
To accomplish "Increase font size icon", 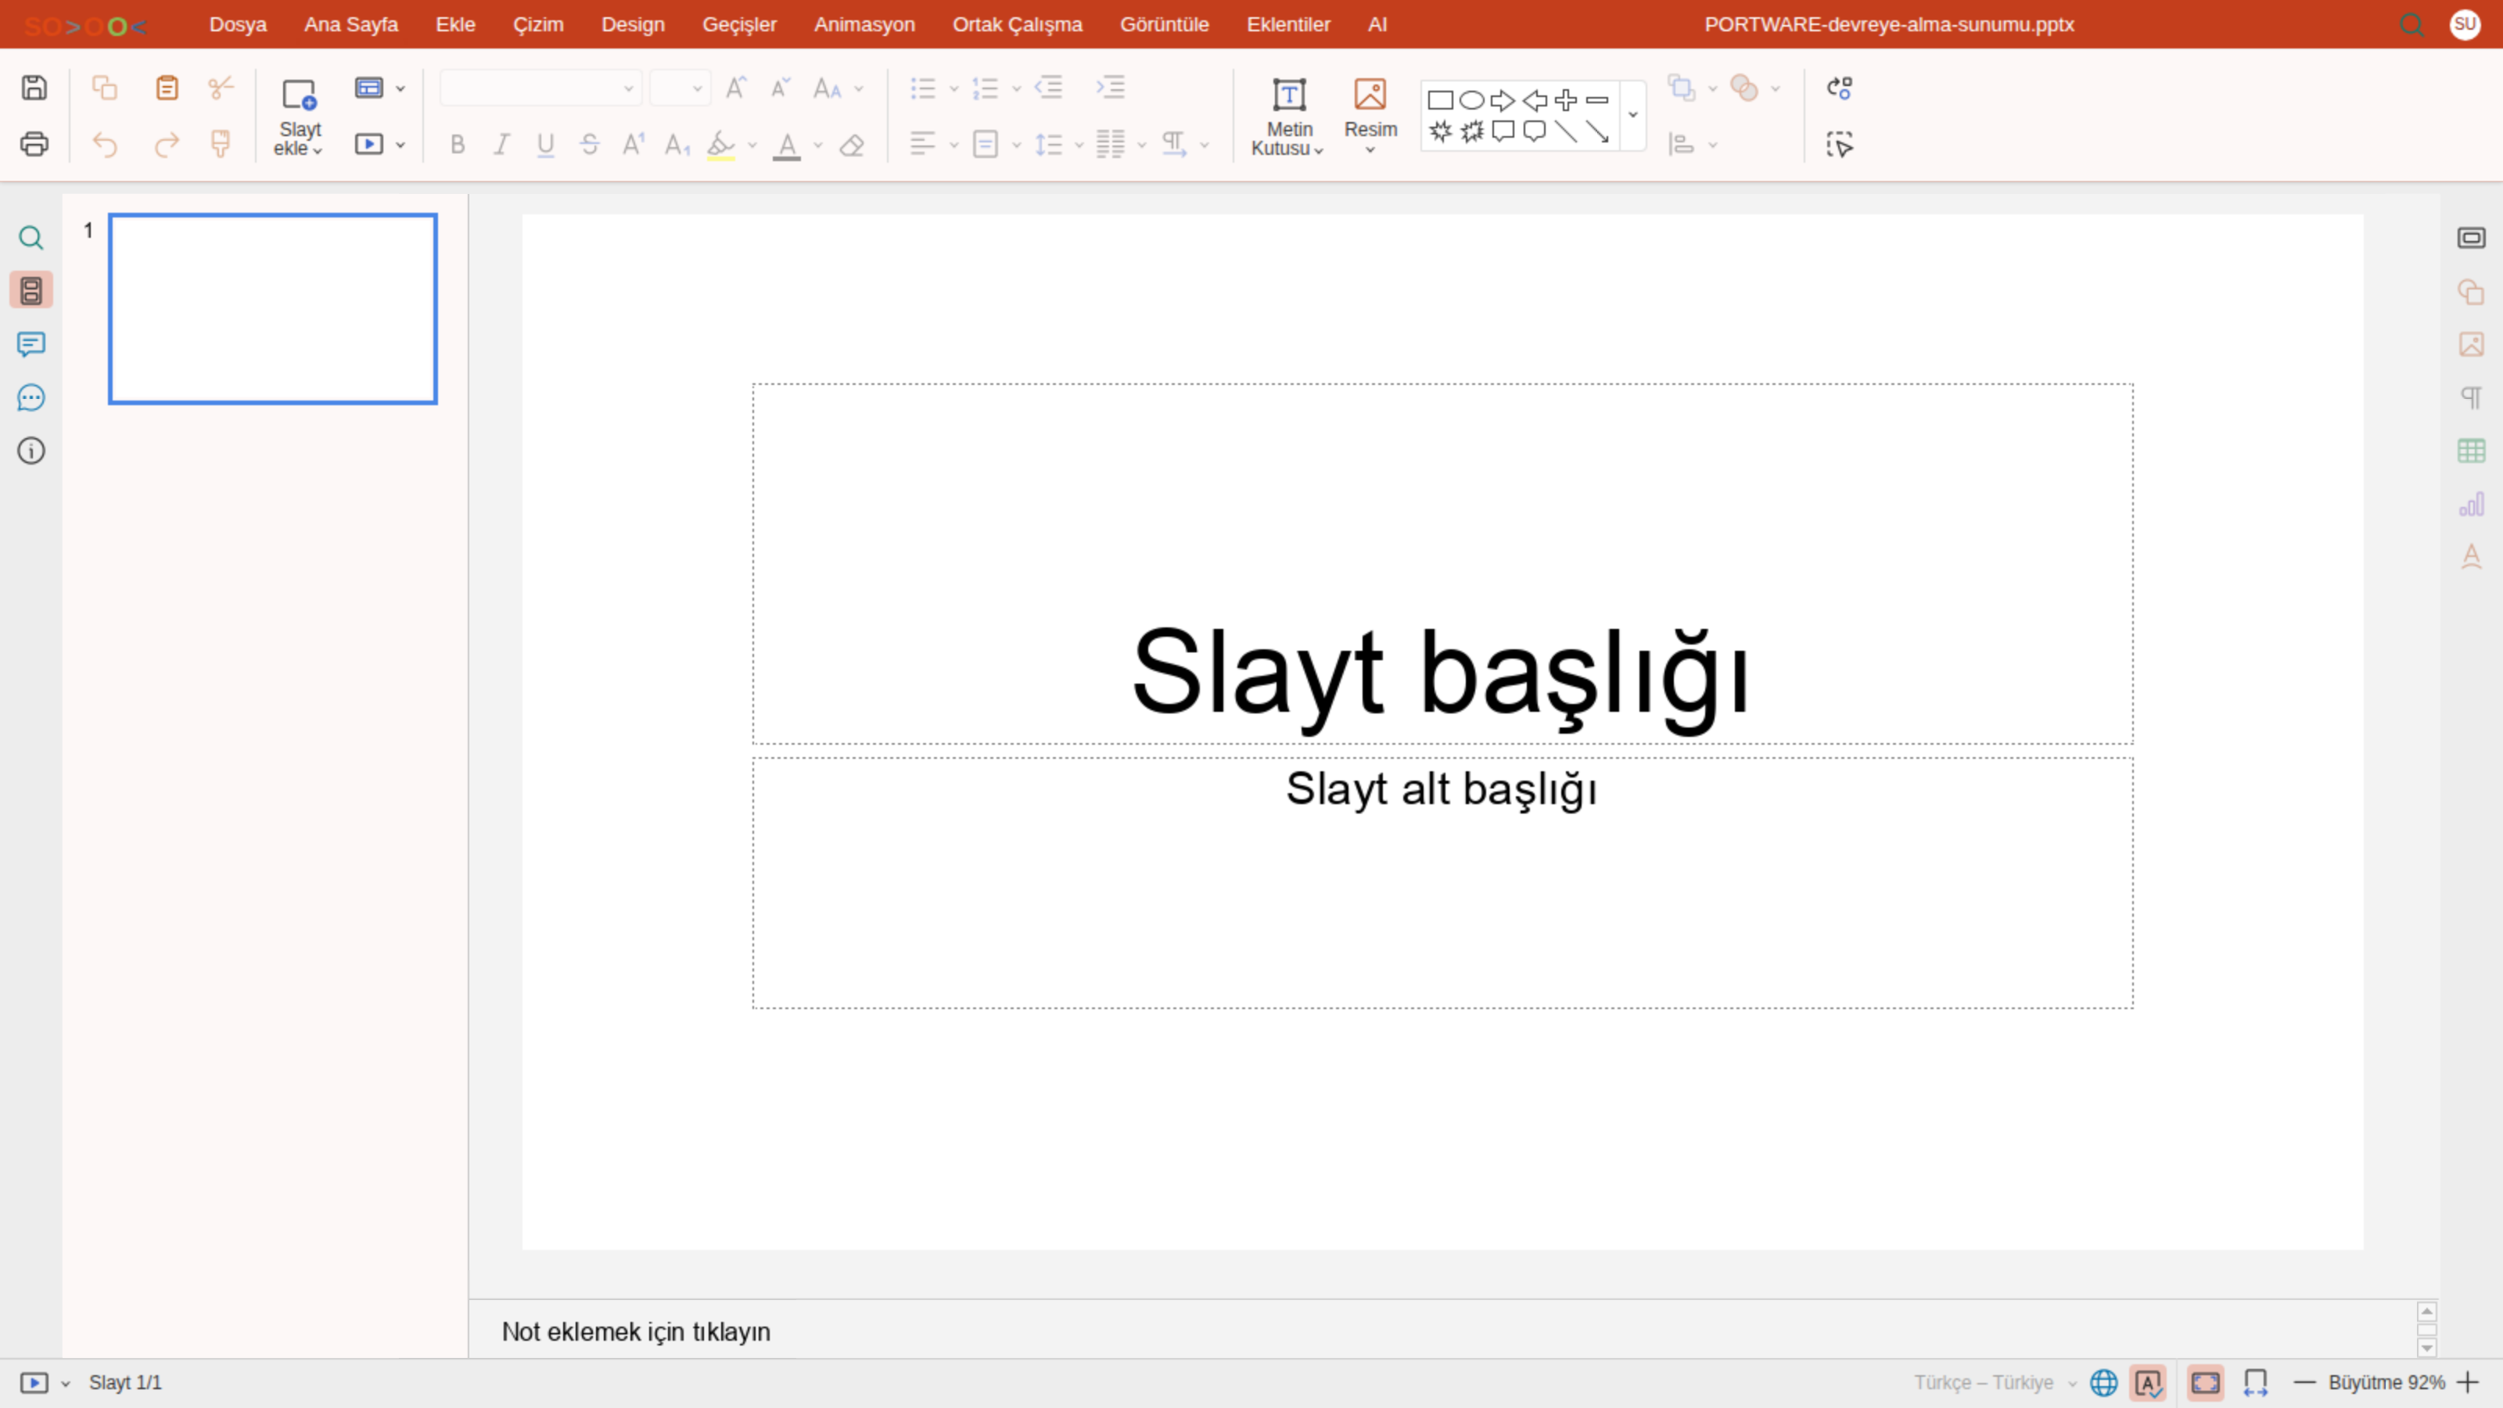I will click(737, 88).
